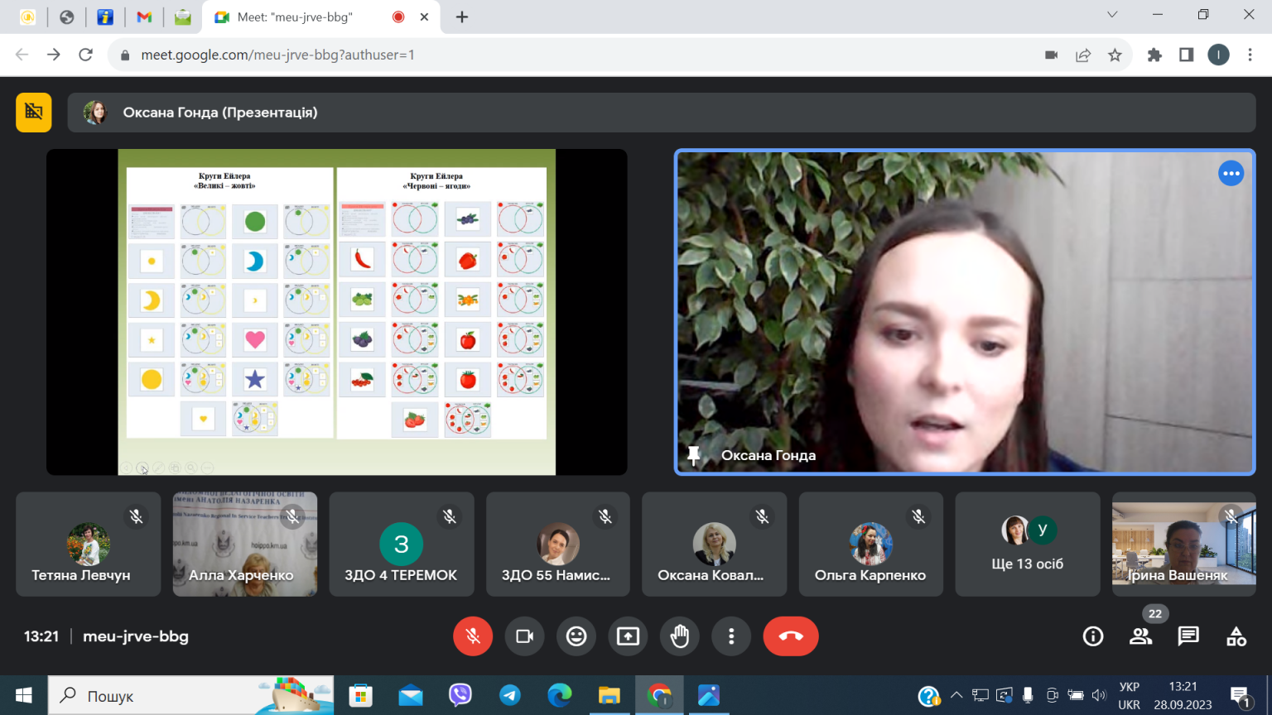The image size is (1272, 715).
Task: Open options on Оксана Гонда video tile
Action: (1231, 174)
